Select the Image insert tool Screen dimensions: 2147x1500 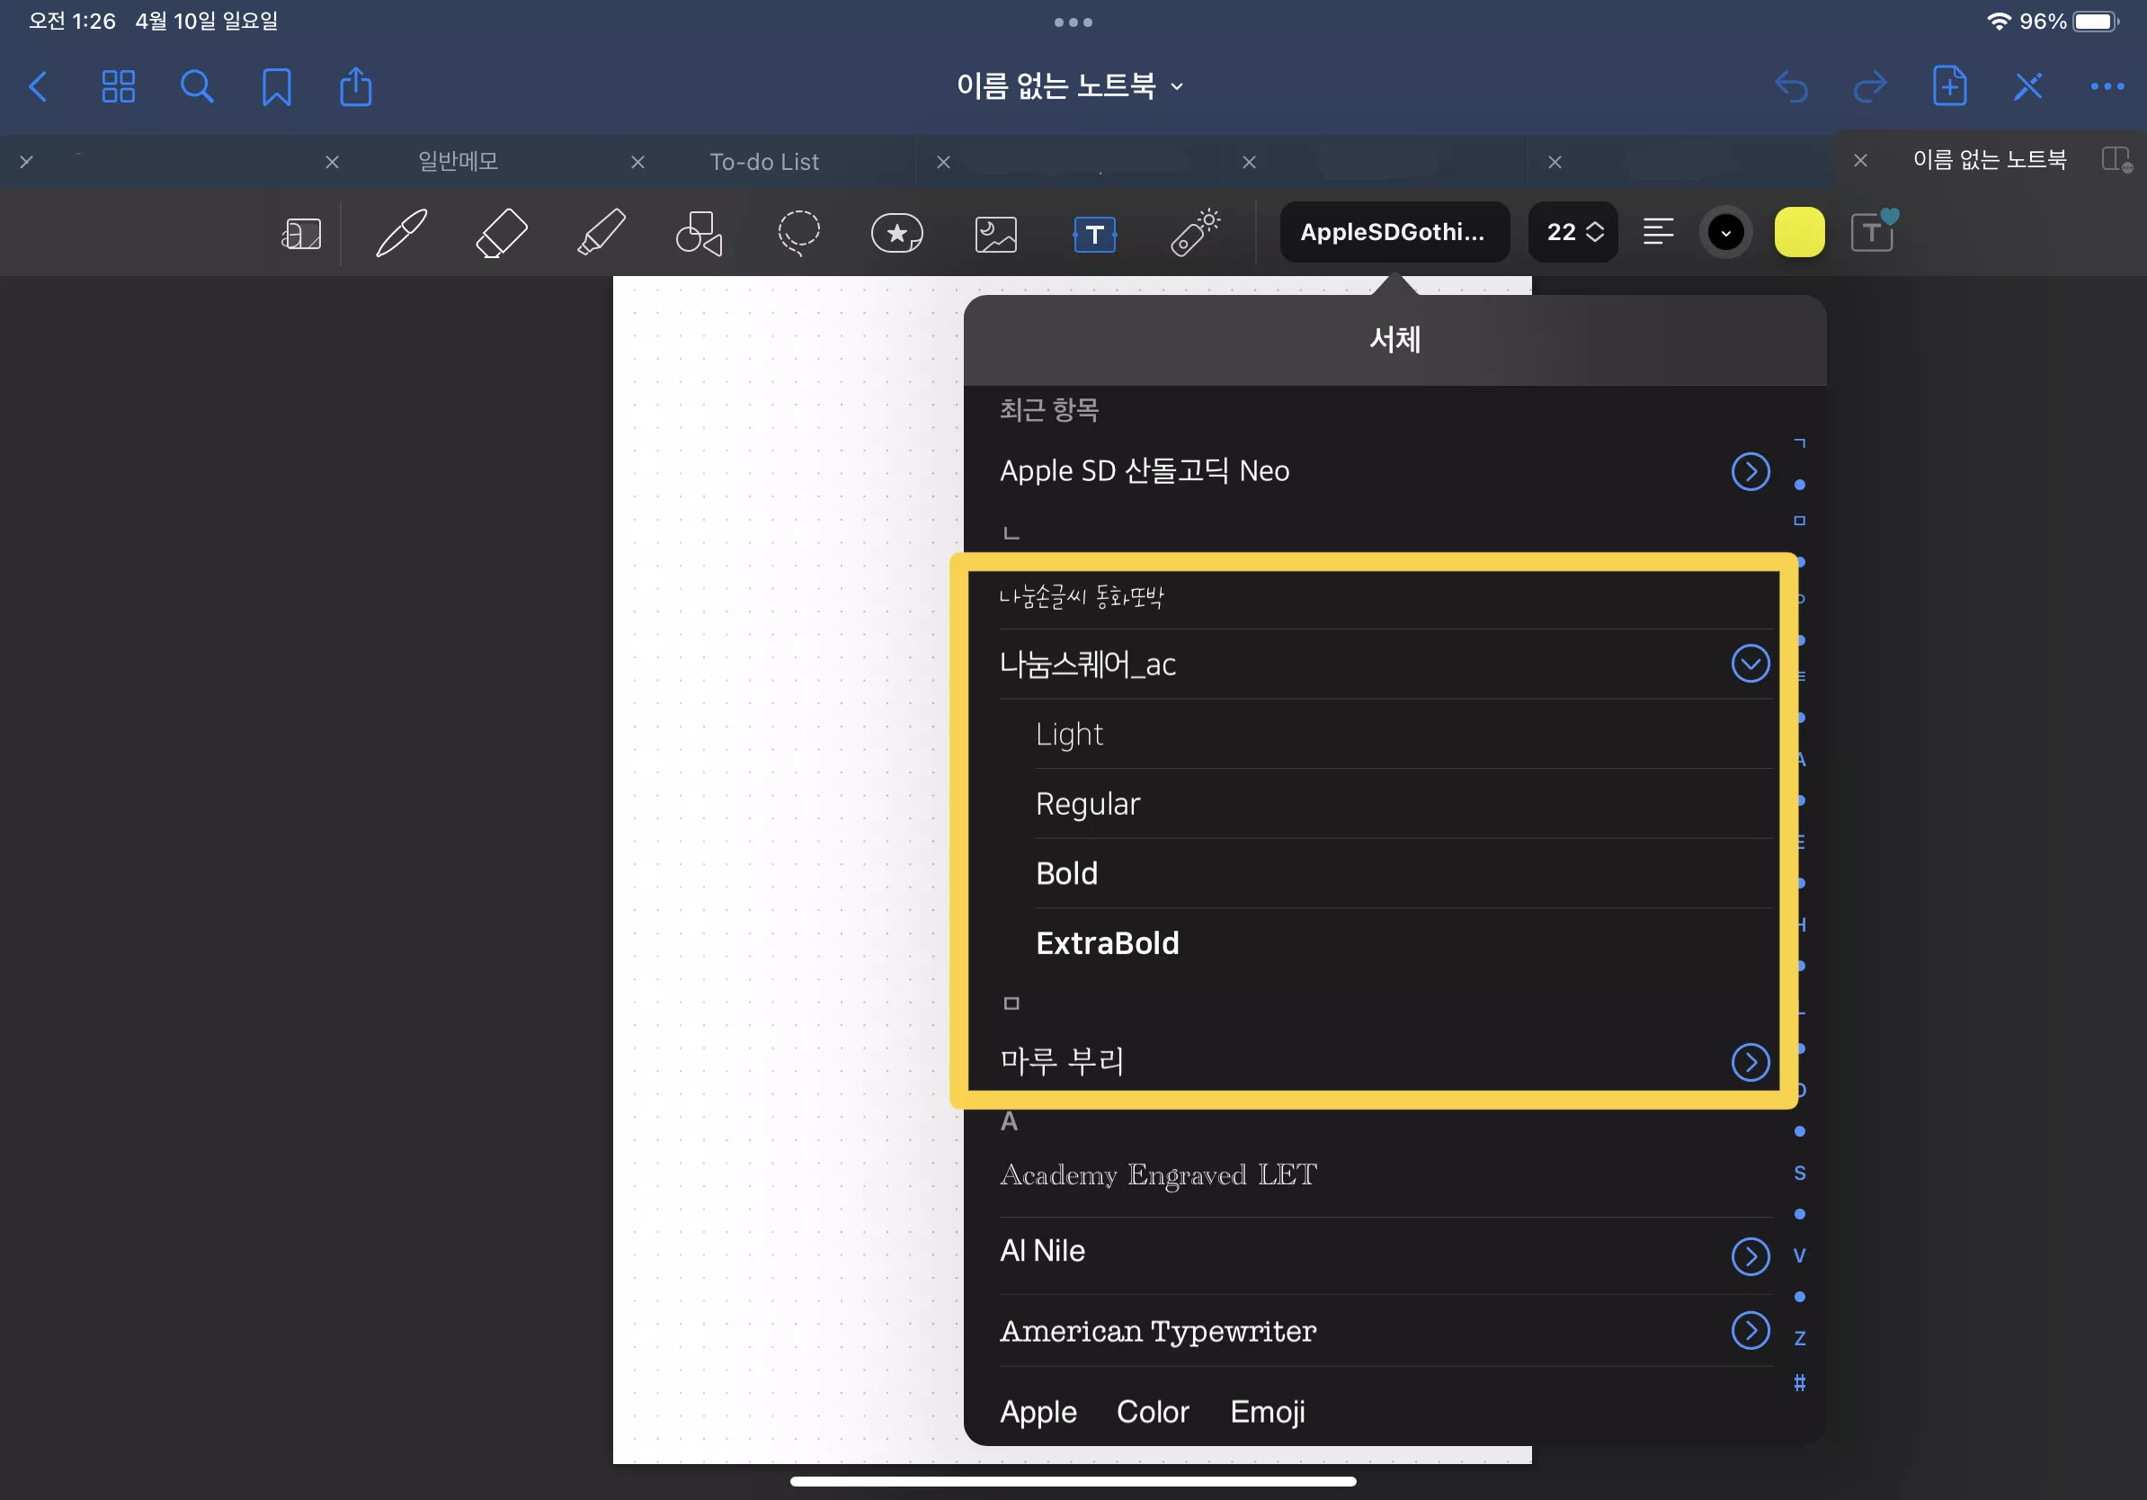tap(996, 233)
